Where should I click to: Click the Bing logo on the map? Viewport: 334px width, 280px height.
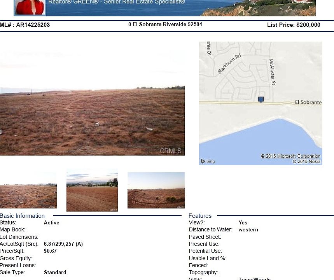208,161
